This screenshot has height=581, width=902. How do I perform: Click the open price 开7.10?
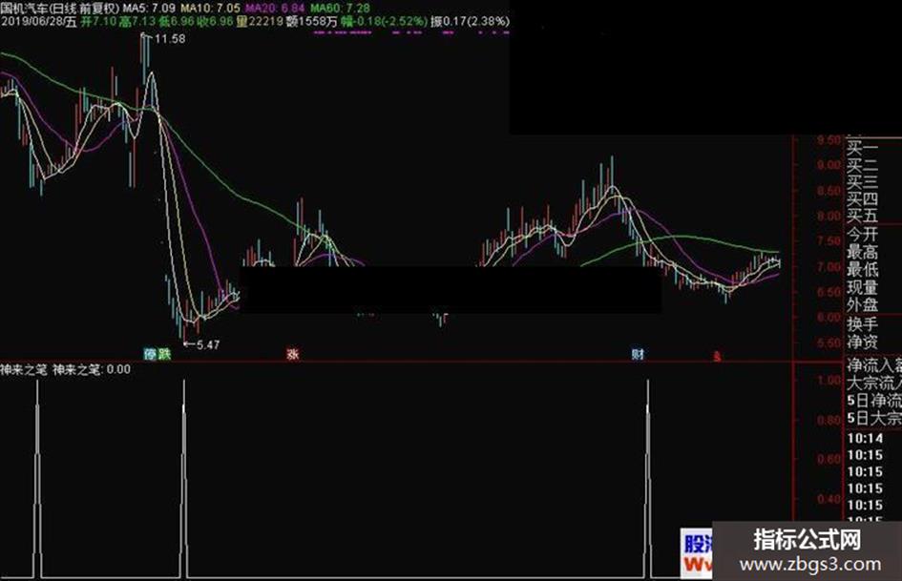click(x=98, y=22)
